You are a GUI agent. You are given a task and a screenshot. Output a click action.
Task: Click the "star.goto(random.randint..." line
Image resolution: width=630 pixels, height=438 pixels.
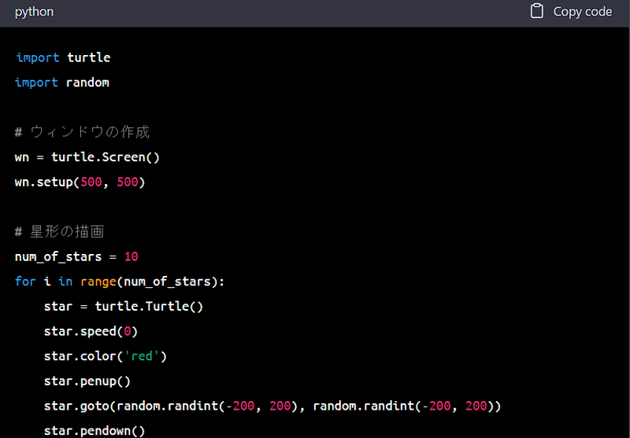(x=272, y=406)
